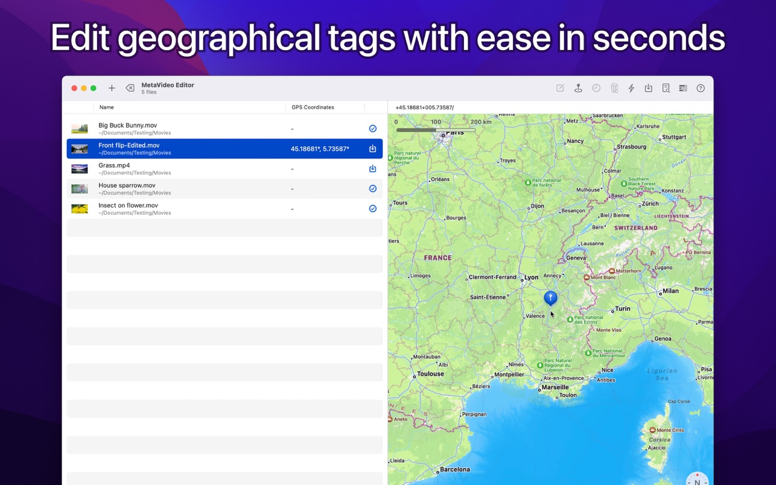Click the save icon on Grass.mp4 row

click(373, 168)
